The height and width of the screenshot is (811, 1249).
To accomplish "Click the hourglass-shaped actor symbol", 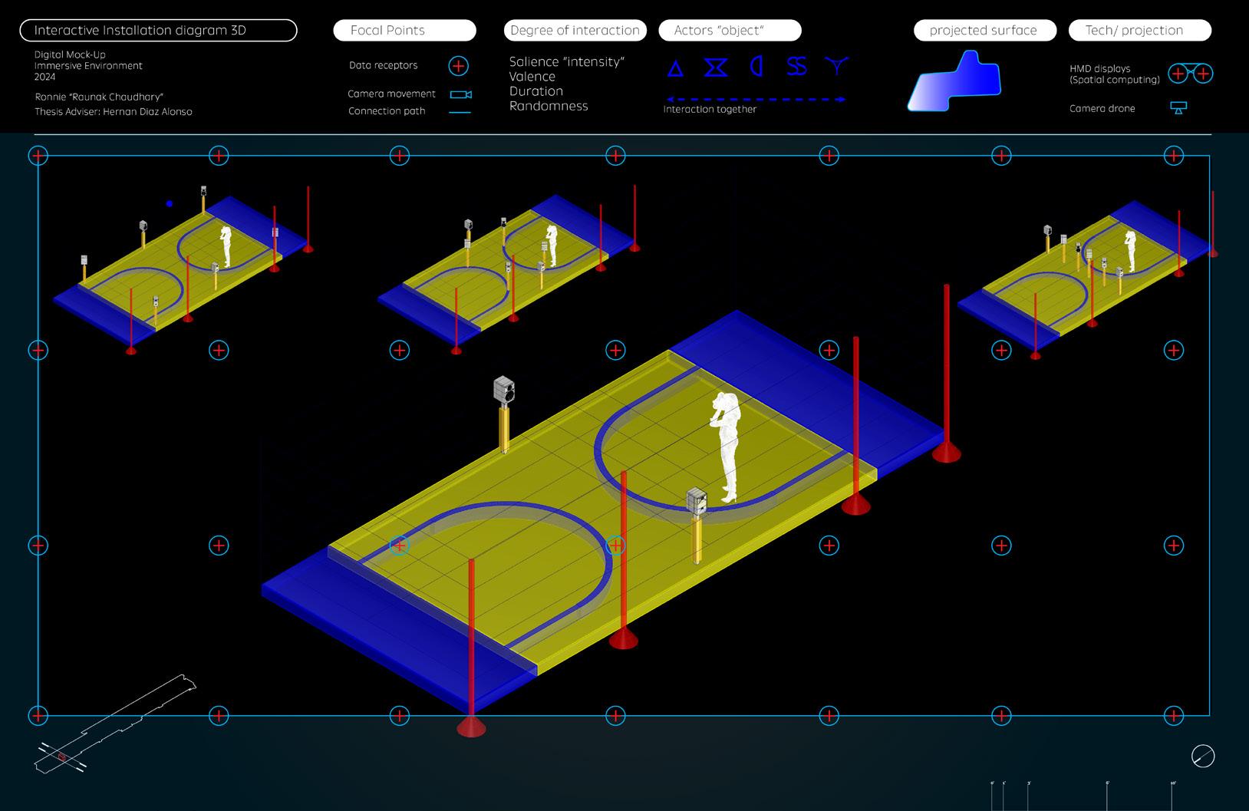I will [717, 68].
